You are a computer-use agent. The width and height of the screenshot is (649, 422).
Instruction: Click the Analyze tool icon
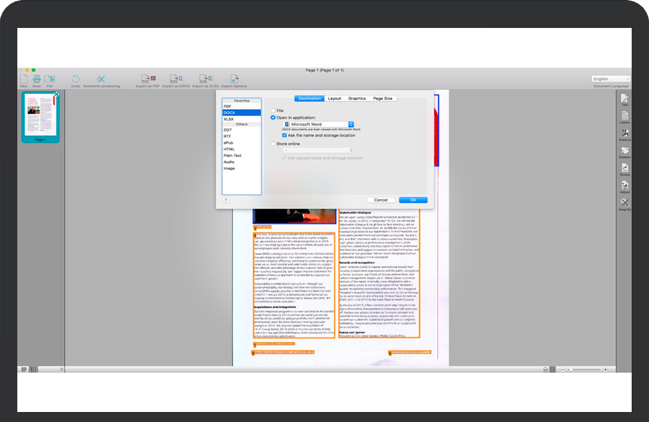click(x=624, y=134)
